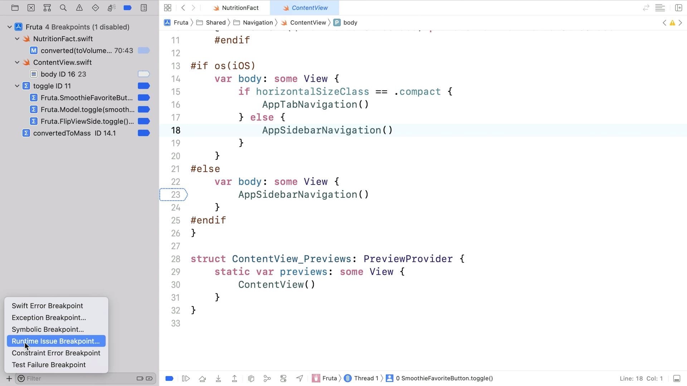Open the Fruta breadcrumb in jump bar

pos(176,23)
